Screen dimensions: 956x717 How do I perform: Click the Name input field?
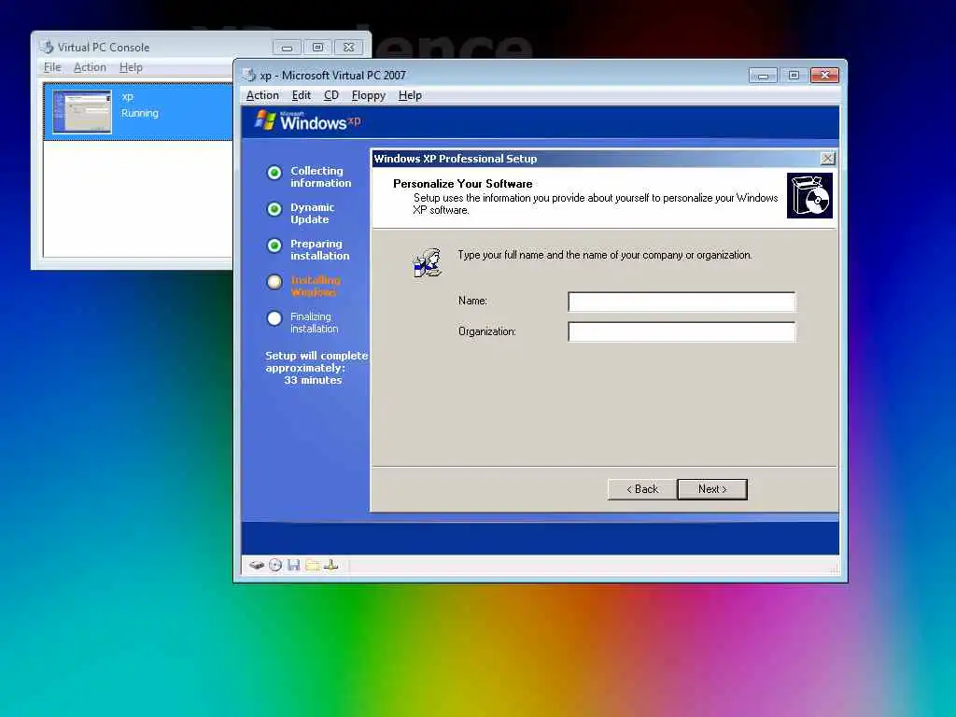(x=682, y=302)
